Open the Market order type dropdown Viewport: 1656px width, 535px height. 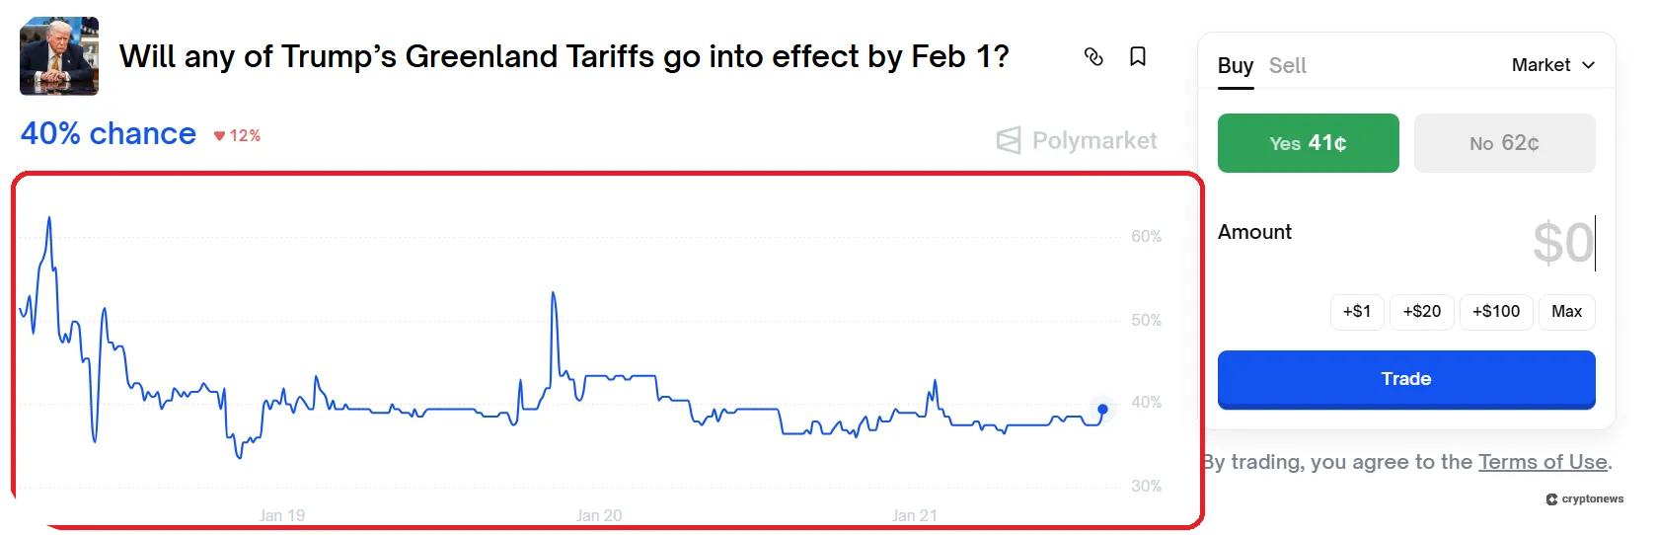[x=1552, y=65]
